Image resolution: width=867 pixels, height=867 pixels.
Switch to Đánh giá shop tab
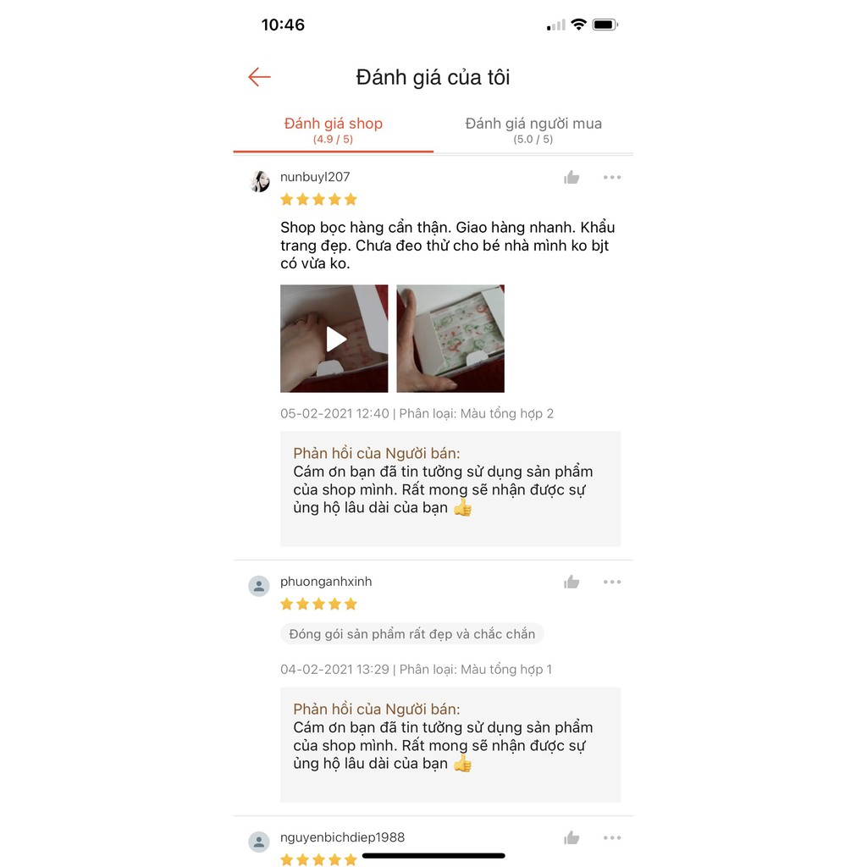pos(334,130)
